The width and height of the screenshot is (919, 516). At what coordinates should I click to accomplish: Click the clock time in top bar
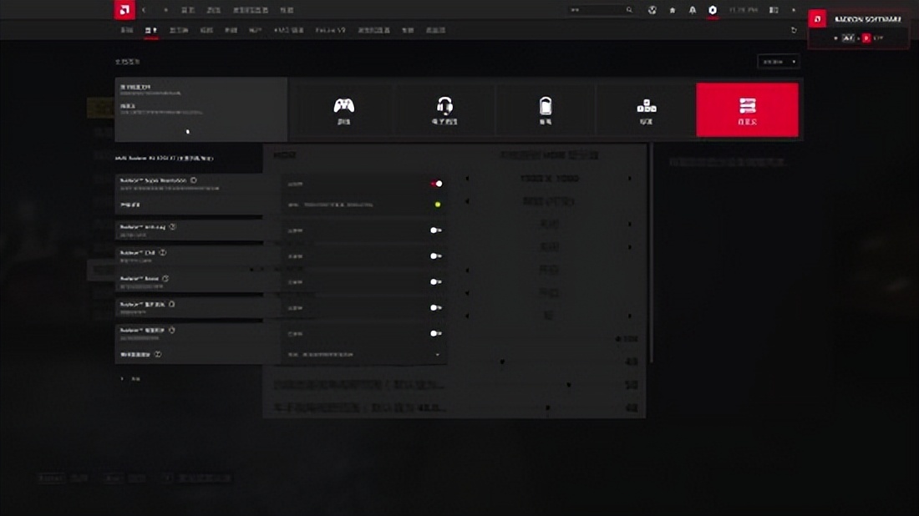coord(744,10)
